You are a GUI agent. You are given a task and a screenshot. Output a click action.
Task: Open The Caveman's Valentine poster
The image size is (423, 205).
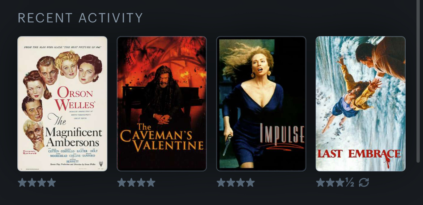click(162, 103)
